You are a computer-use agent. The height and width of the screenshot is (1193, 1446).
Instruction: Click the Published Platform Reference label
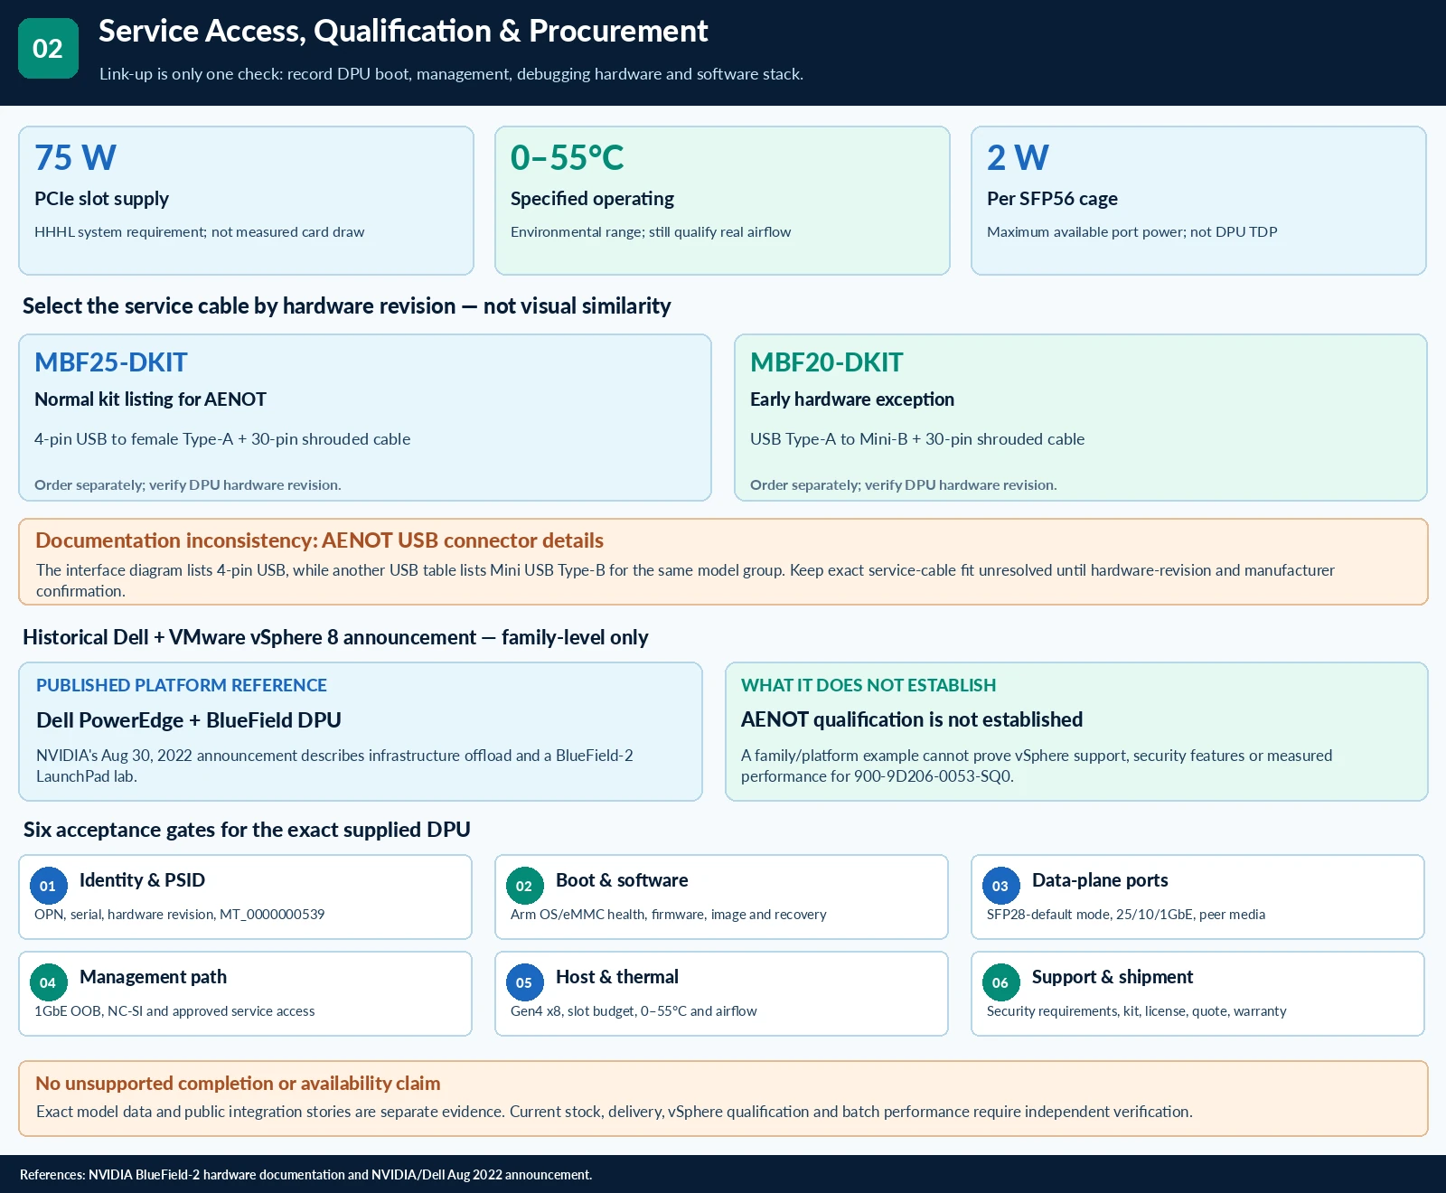coord(182,685)
